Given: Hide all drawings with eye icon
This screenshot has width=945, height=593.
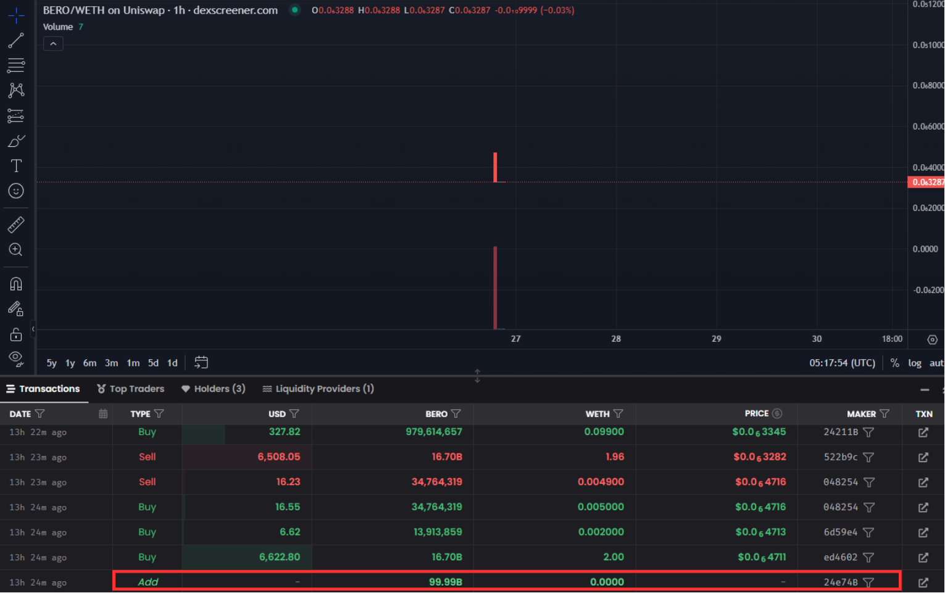Looking at the screenshot, I should coord(16,359).
